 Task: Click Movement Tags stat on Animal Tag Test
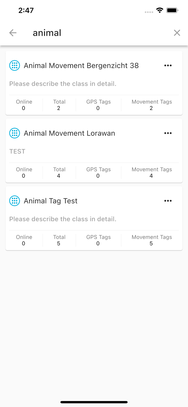coord(152,240)
